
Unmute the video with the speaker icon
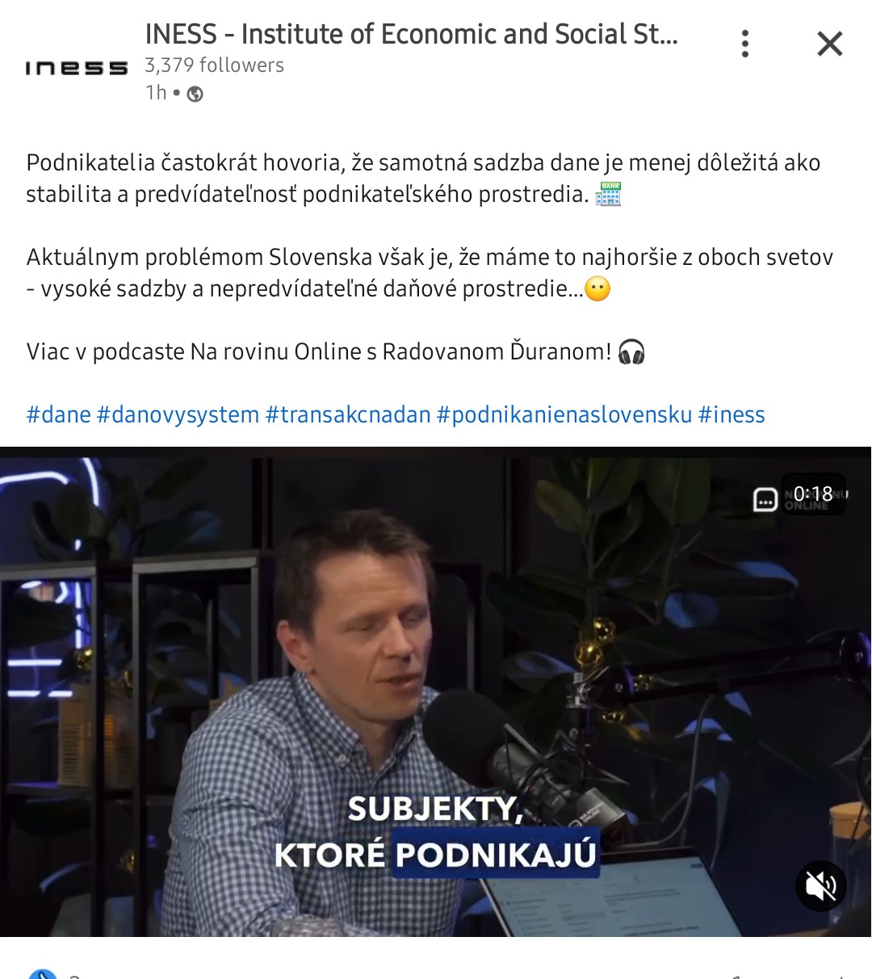[821, 886]
